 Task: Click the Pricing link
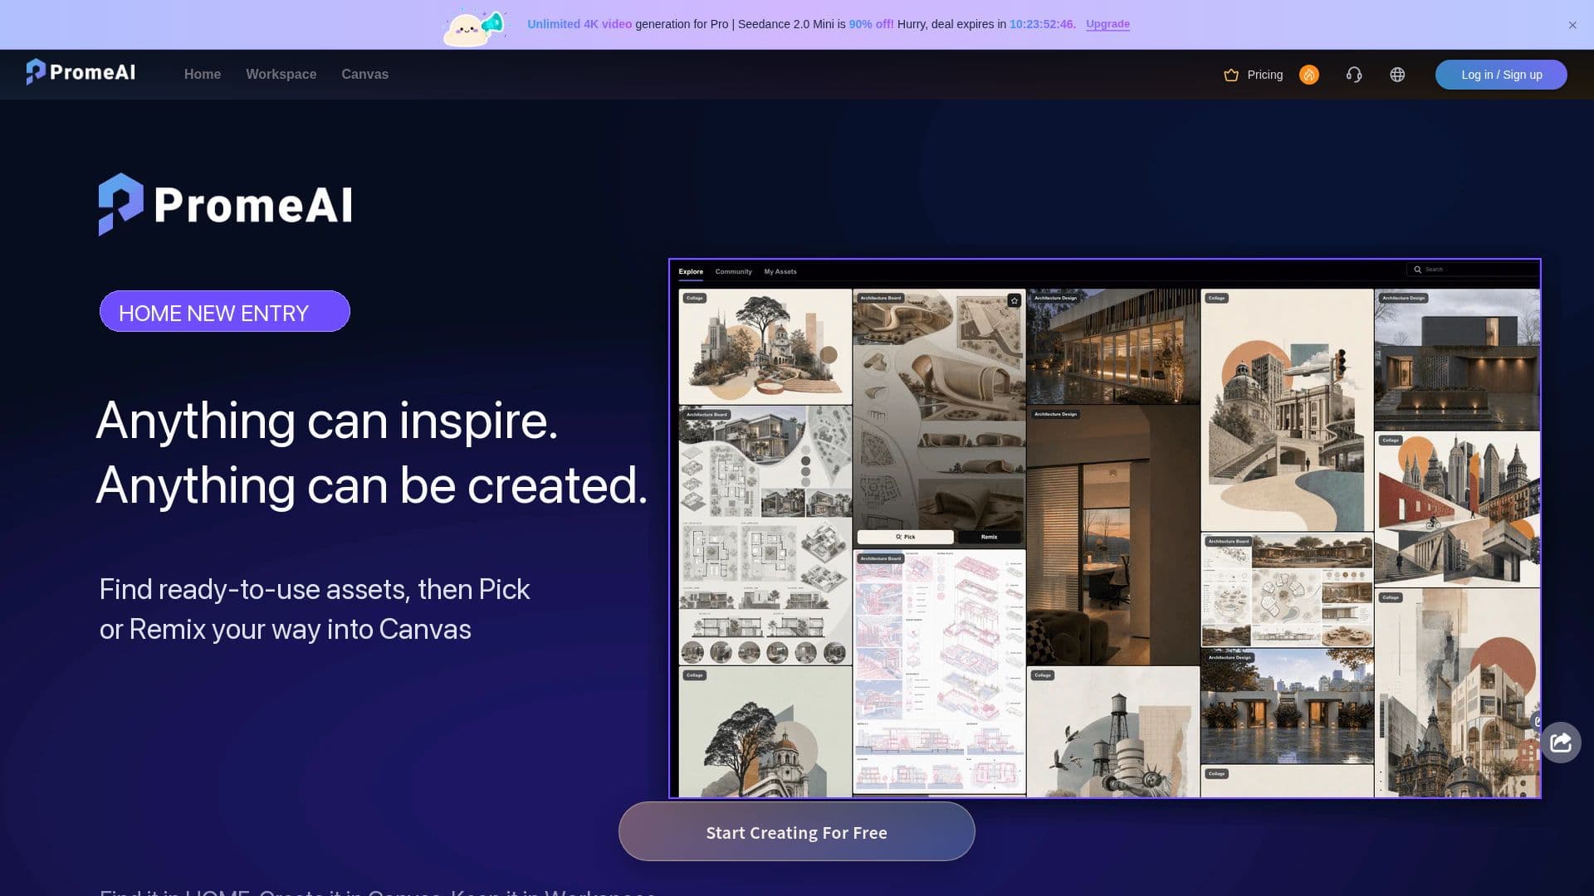pos(1264,75)
